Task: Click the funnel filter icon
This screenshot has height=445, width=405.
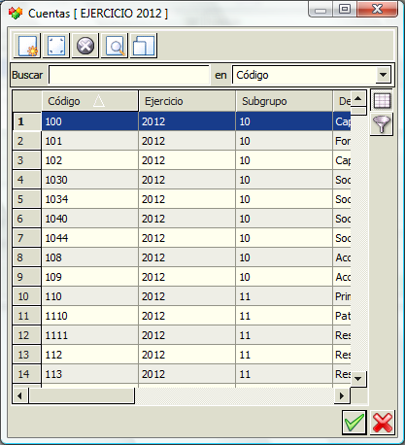Action: tap(382, 124)
